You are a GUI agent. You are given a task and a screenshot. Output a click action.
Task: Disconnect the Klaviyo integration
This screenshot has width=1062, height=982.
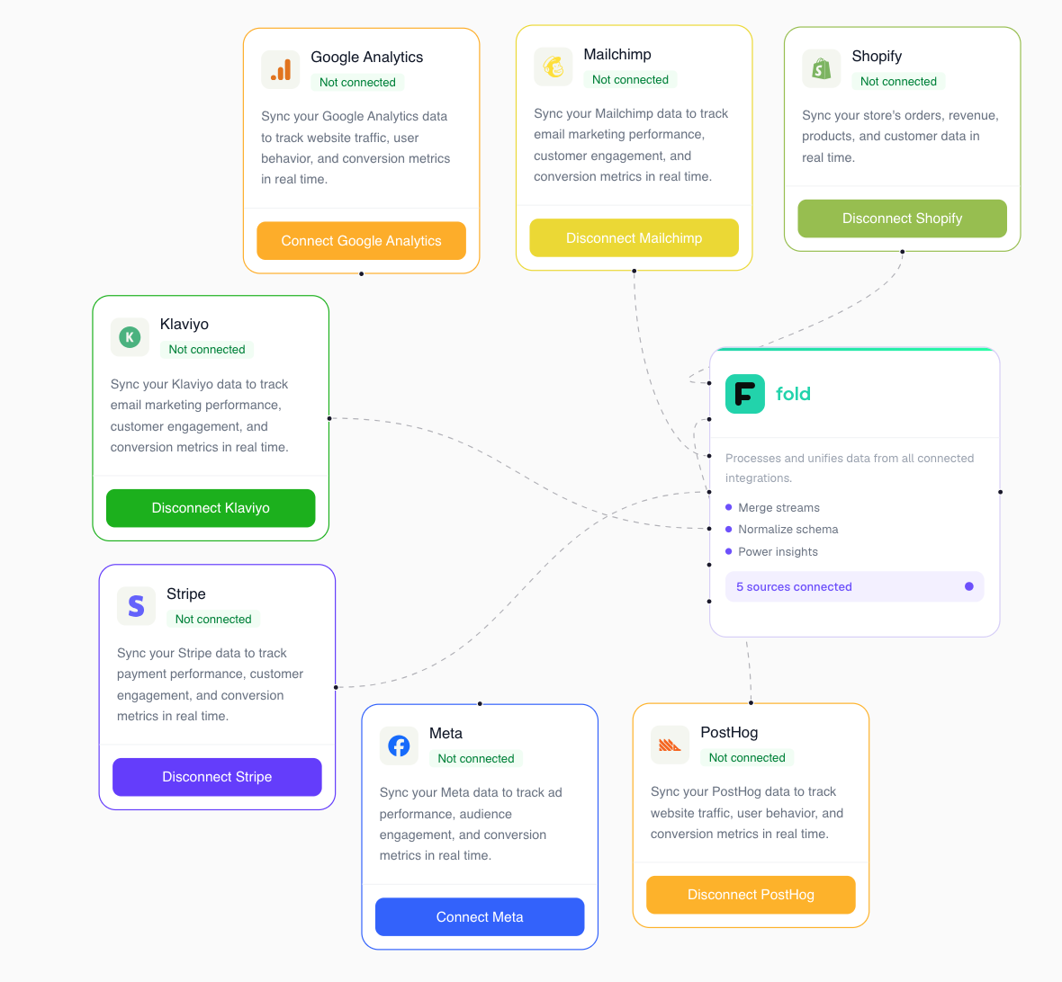tap(211, 508)
